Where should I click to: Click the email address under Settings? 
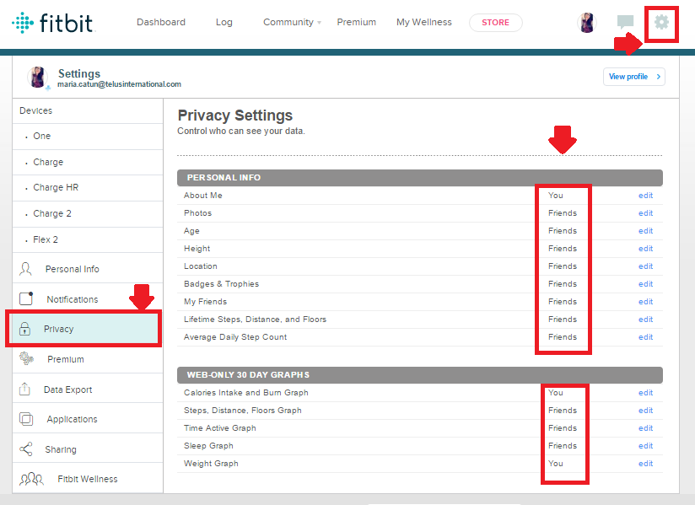[119, 84]
